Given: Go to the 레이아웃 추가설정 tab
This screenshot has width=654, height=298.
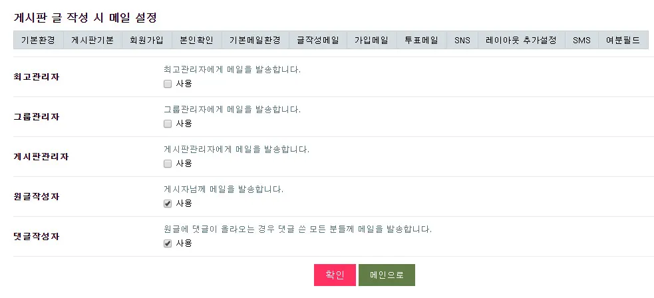Looking at the screenshot, I should [x=521, y=40].
